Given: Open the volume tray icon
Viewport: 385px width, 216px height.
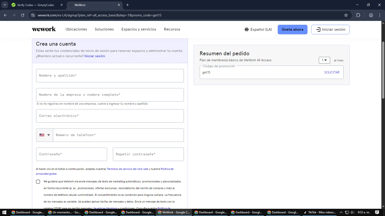Looking at the screenshot, I should (x=352, y=212).
